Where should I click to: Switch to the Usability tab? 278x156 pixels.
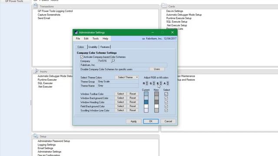[x=93, y=47]
